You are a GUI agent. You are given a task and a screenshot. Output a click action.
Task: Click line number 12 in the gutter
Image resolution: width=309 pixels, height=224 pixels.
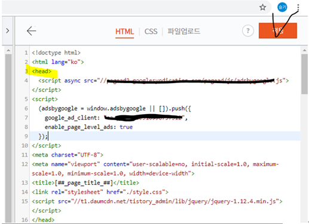[25, 164]
